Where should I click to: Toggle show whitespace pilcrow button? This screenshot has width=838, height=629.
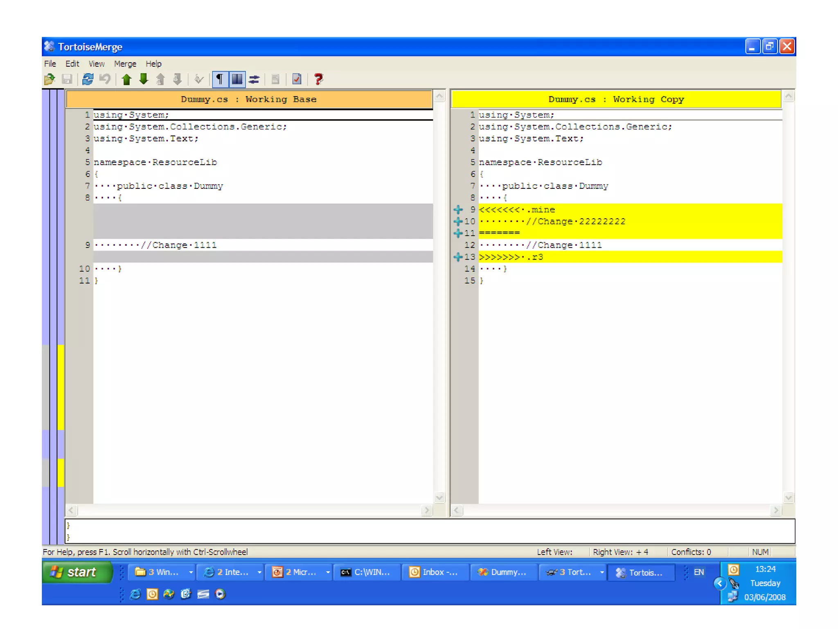pos(220,79)
